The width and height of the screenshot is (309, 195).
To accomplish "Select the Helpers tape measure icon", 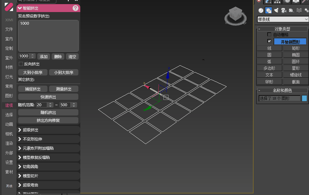I will pyautogui.click(x=291, y=10).
